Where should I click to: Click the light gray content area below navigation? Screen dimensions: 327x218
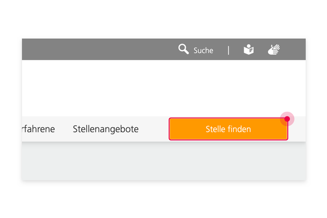pos(163,161)
